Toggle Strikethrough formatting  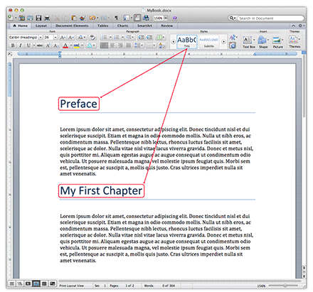coord(40,45)
